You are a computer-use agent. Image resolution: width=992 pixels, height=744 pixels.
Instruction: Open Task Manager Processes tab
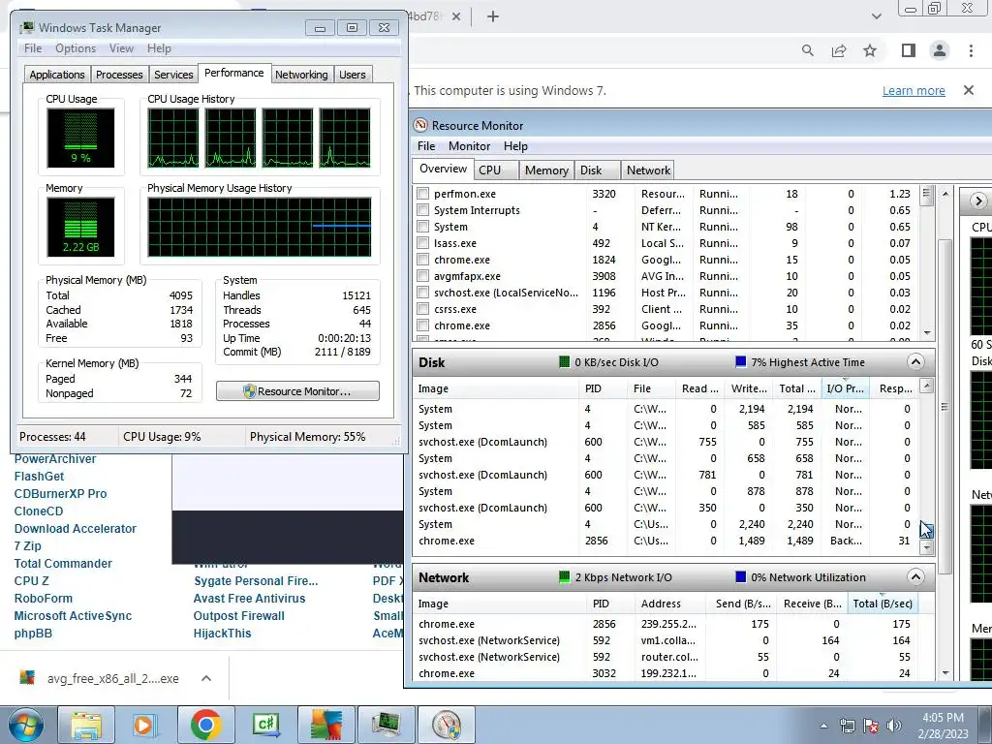tap(119, 75)
